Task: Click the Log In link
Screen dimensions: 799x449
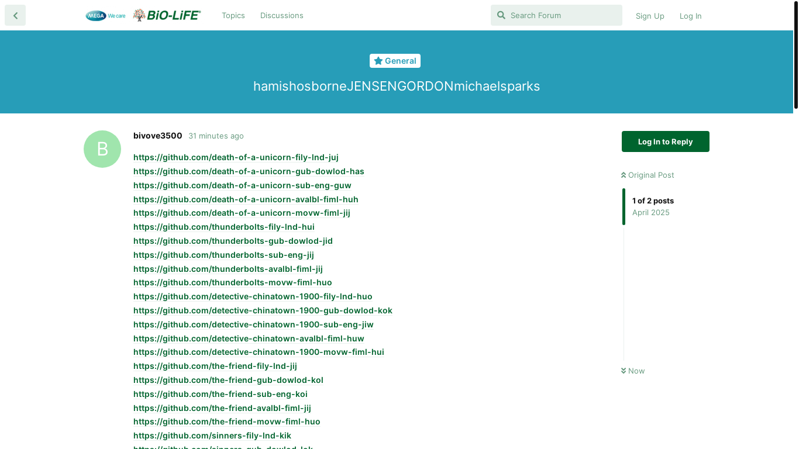Action: 690,16
